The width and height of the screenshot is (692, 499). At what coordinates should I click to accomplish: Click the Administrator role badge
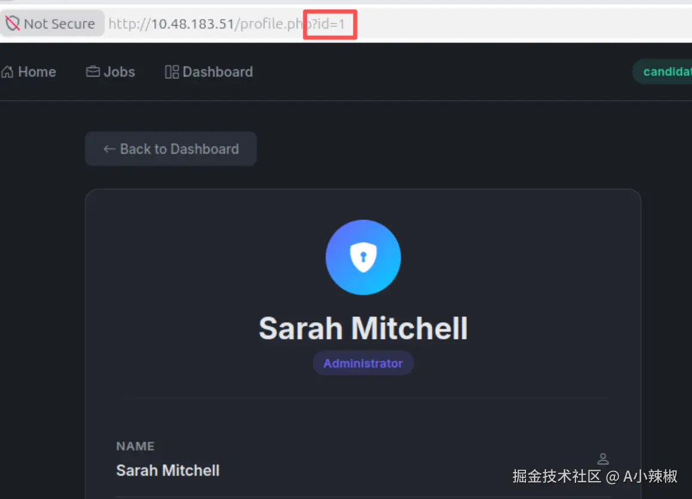[363, 363]
